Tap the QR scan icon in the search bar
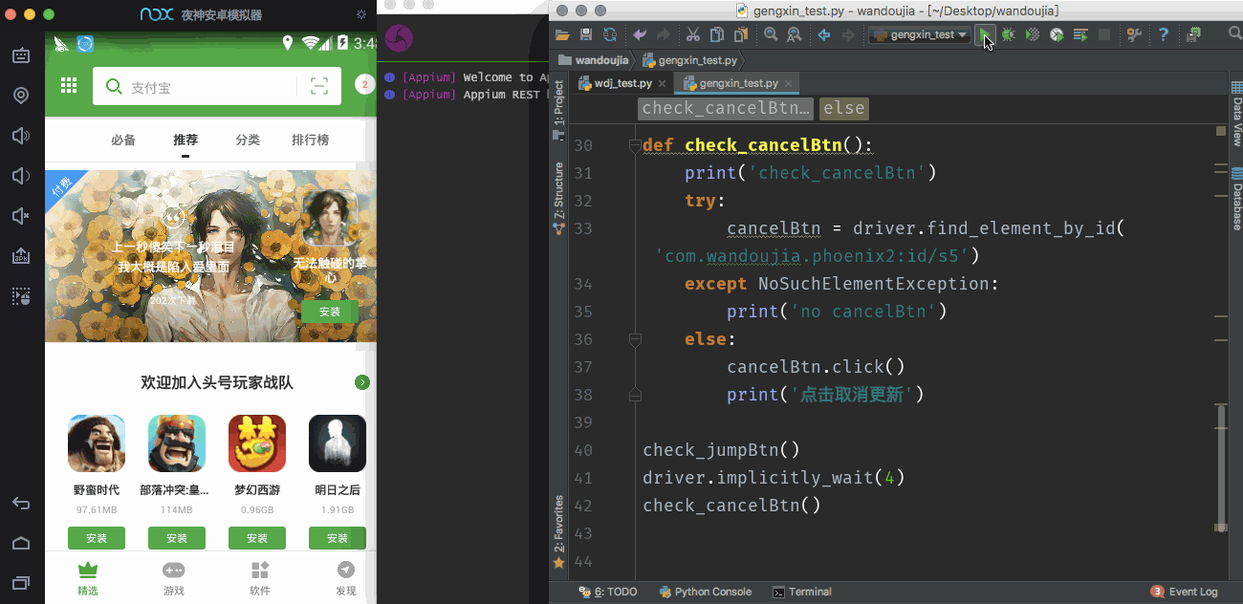 click(319, 86)
